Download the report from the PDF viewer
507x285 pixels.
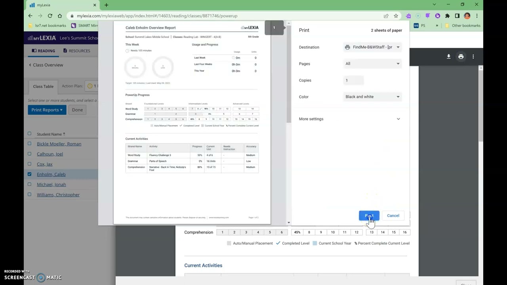[x=448, y=57]
